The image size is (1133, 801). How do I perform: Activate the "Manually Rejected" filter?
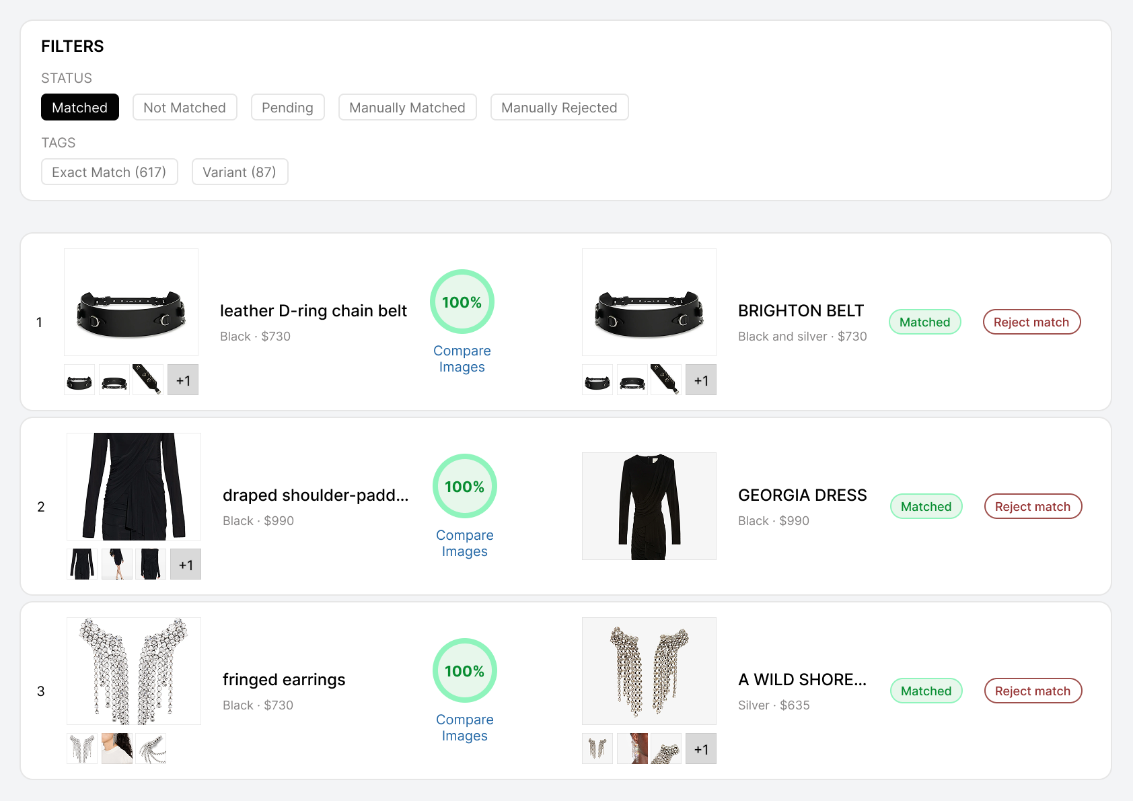click(559, 107)
